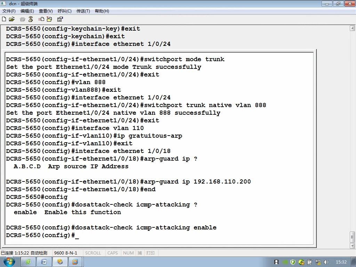Click the 15:32 taskbar clock
The width and height of the screenshot is (356, 267).
(x=341, y=262)
